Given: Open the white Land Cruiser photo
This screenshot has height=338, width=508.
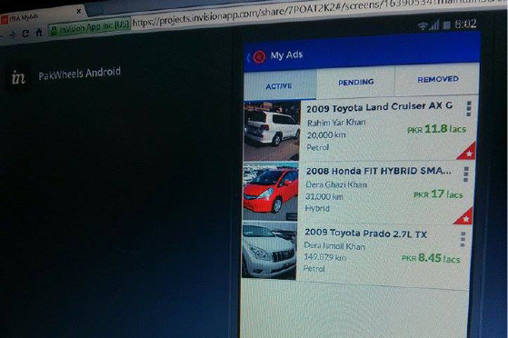Looking at the screenshot, I should click(x=272, y=131).
